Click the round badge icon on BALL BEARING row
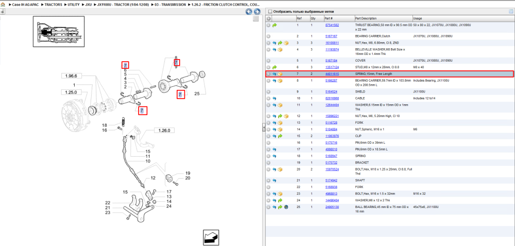The image size is (515, 246). point(286,207)
